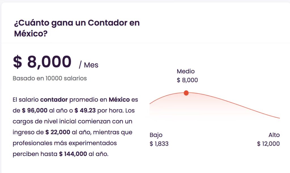Screen dimensions: 290x173
Task: Click the bold $ 96,000 yearly amount
Action: coord(35,110)
